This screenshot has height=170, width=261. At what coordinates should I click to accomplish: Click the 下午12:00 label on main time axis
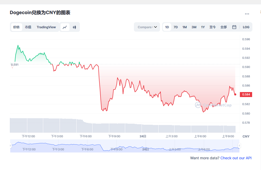[x=28, y=136]
